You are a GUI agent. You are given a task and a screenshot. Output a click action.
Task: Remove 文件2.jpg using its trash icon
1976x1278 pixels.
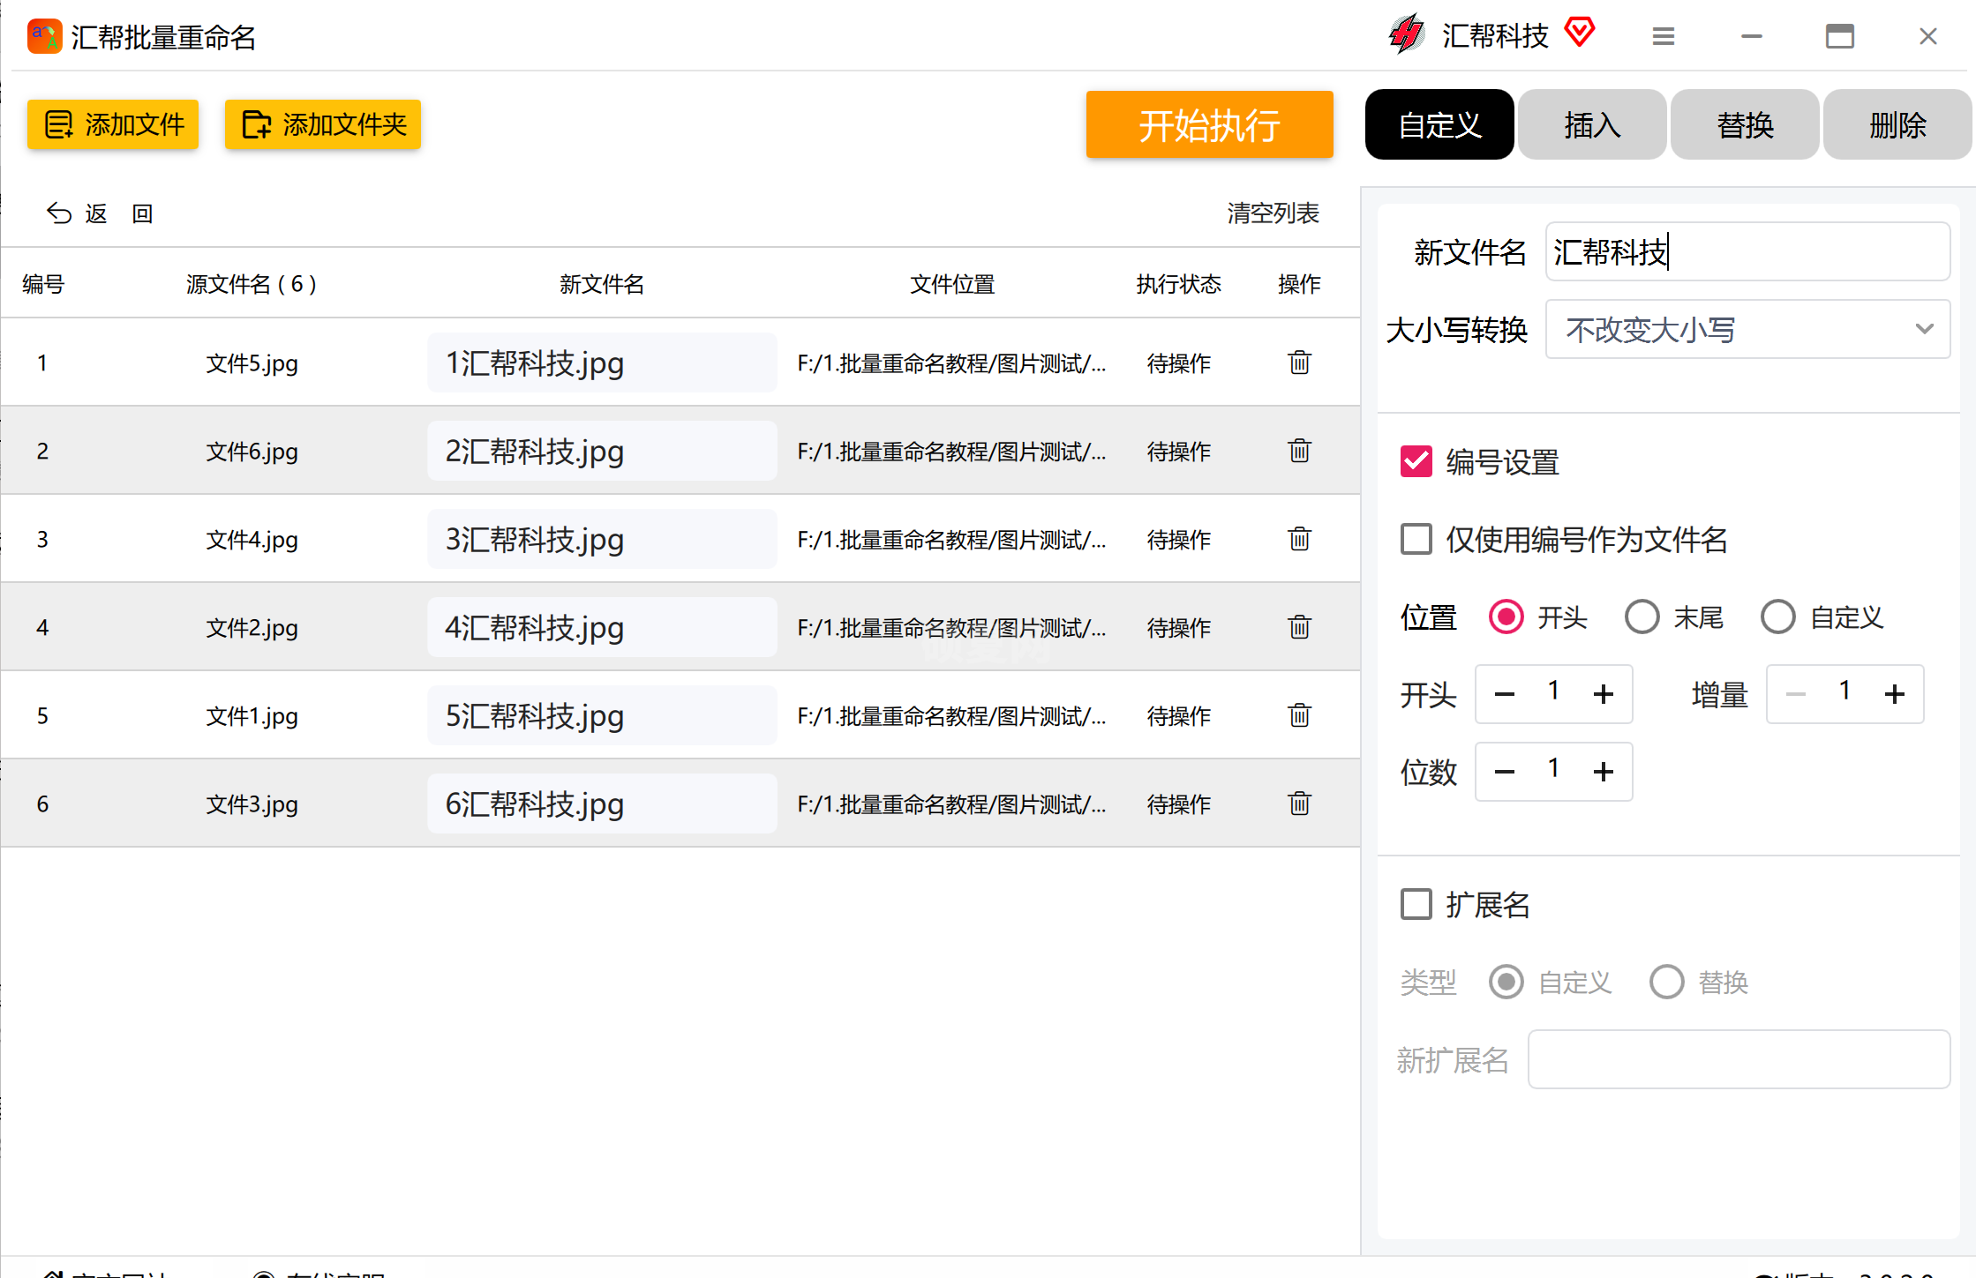tap(1299, 627)
